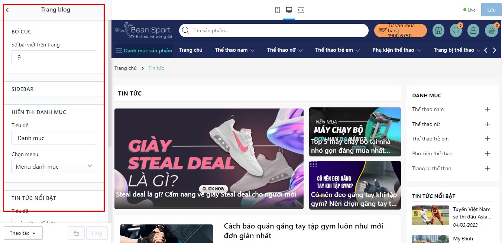Open the user account icon
Screen dimensions: 502x243
pyautogui.click(x=473, y=31)
